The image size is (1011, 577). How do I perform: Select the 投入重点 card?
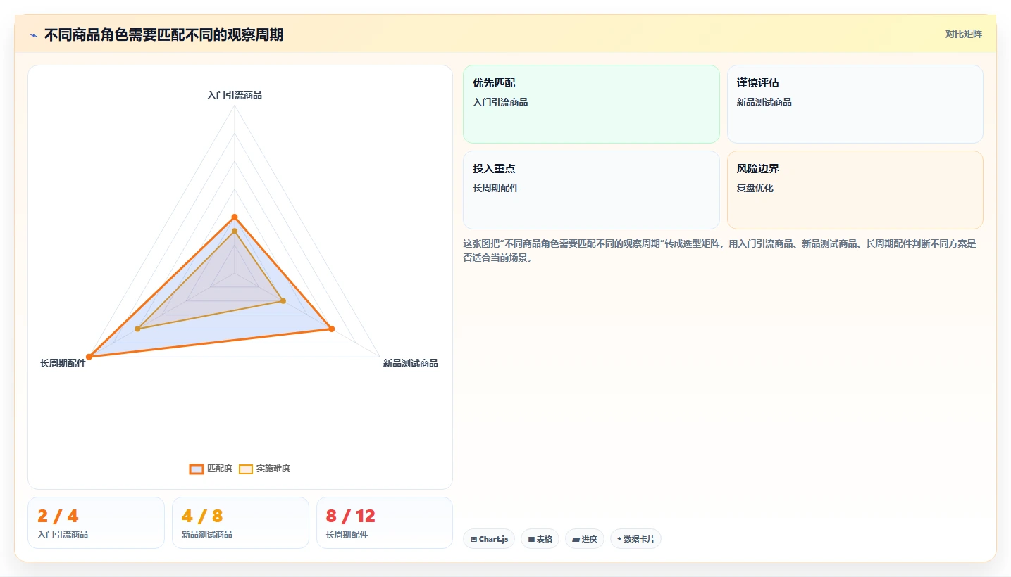591,190
